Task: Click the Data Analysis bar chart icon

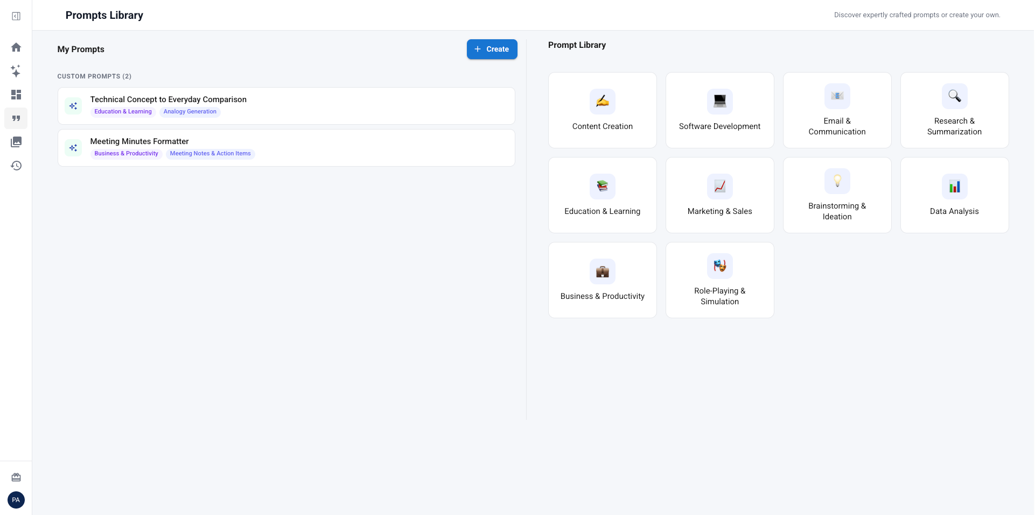Action: [955, 186]
